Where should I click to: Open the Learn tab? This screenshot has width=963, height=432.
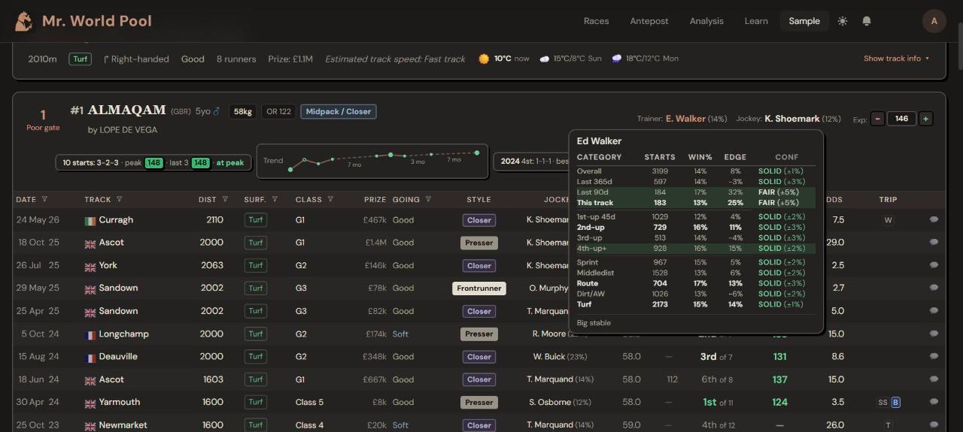(x=756, y=21)
